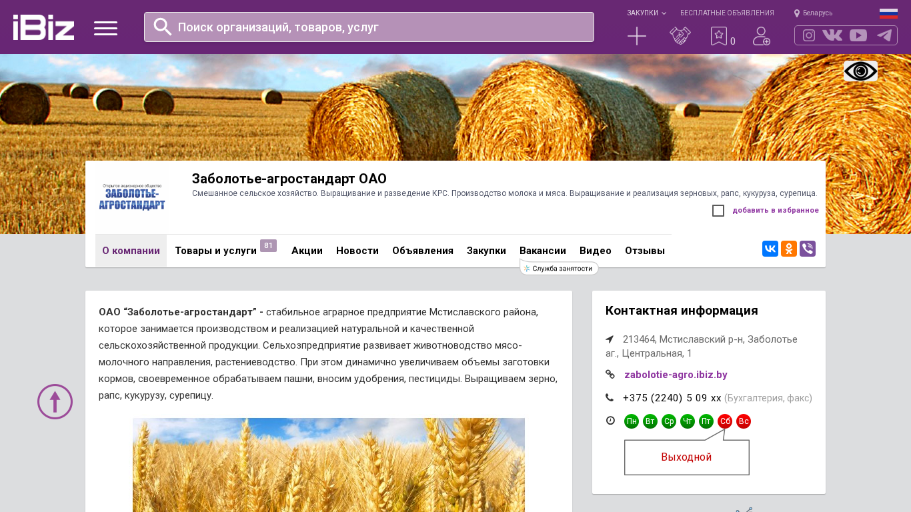
Task: Open the 'Акции' tab
Action: (307, 251)
